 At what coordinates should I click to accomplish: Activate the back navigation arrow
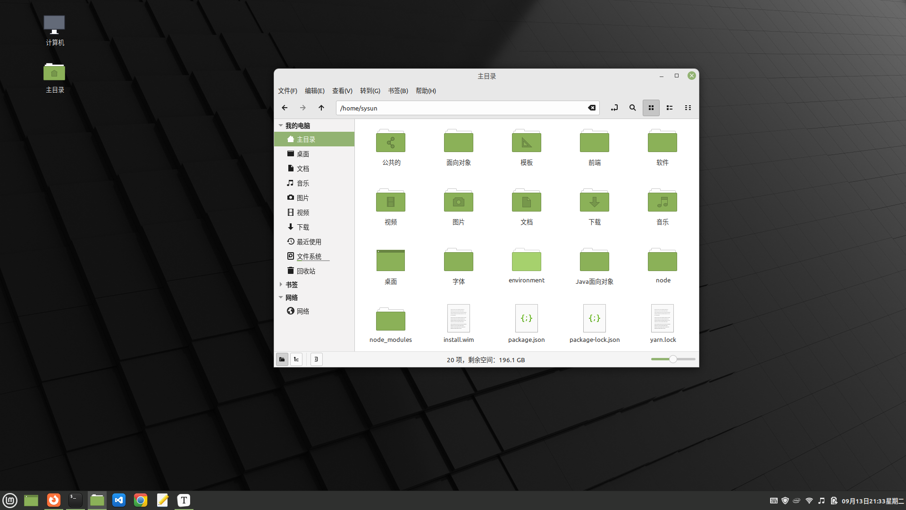[285, 108]
